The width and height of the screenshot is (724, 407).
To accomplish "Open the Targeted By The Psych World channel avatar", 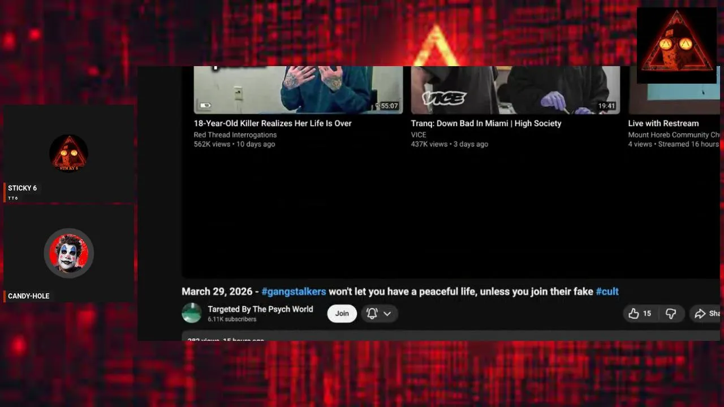I will point(192,313).
